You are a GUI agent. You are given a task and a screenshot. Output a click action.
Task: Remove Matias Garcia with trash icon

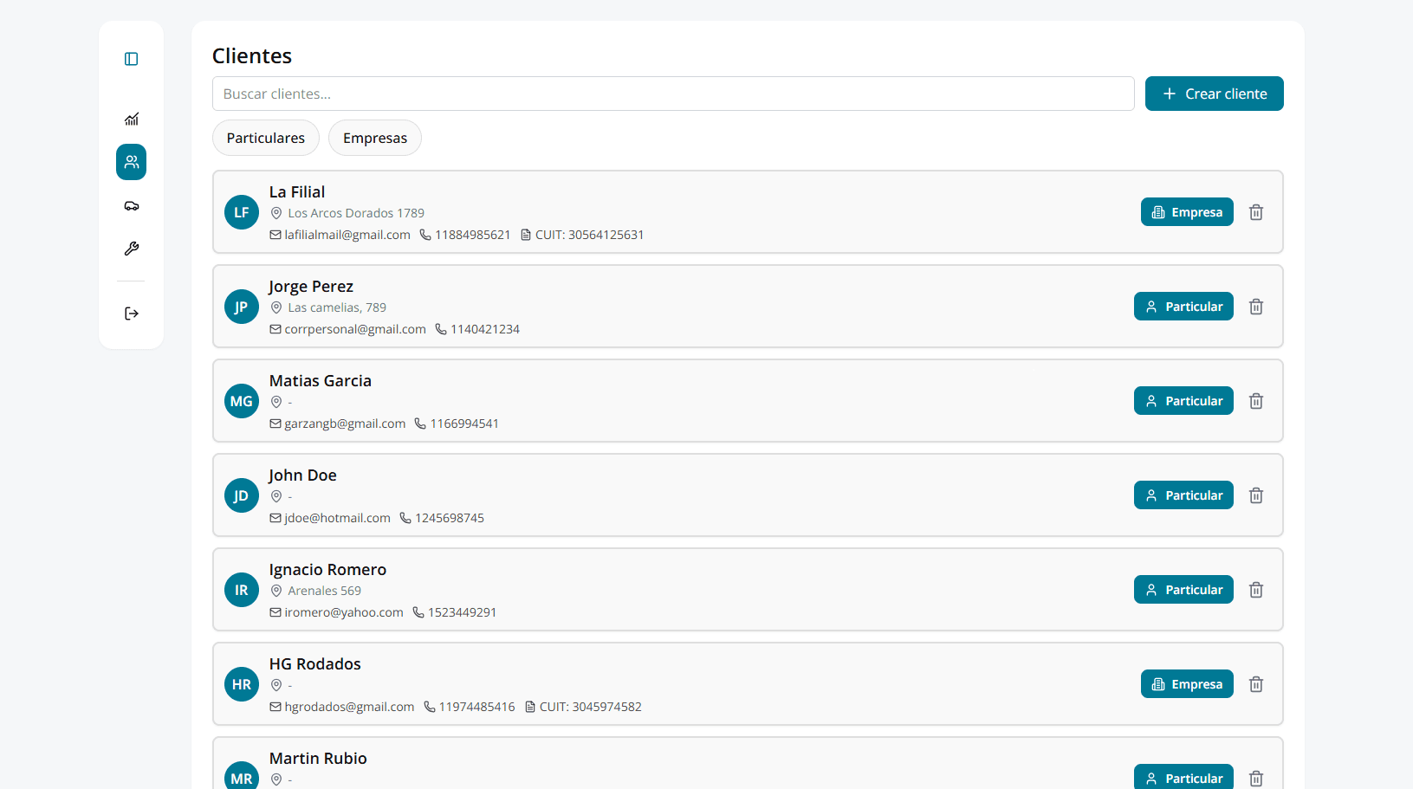tap(1256, 401)
